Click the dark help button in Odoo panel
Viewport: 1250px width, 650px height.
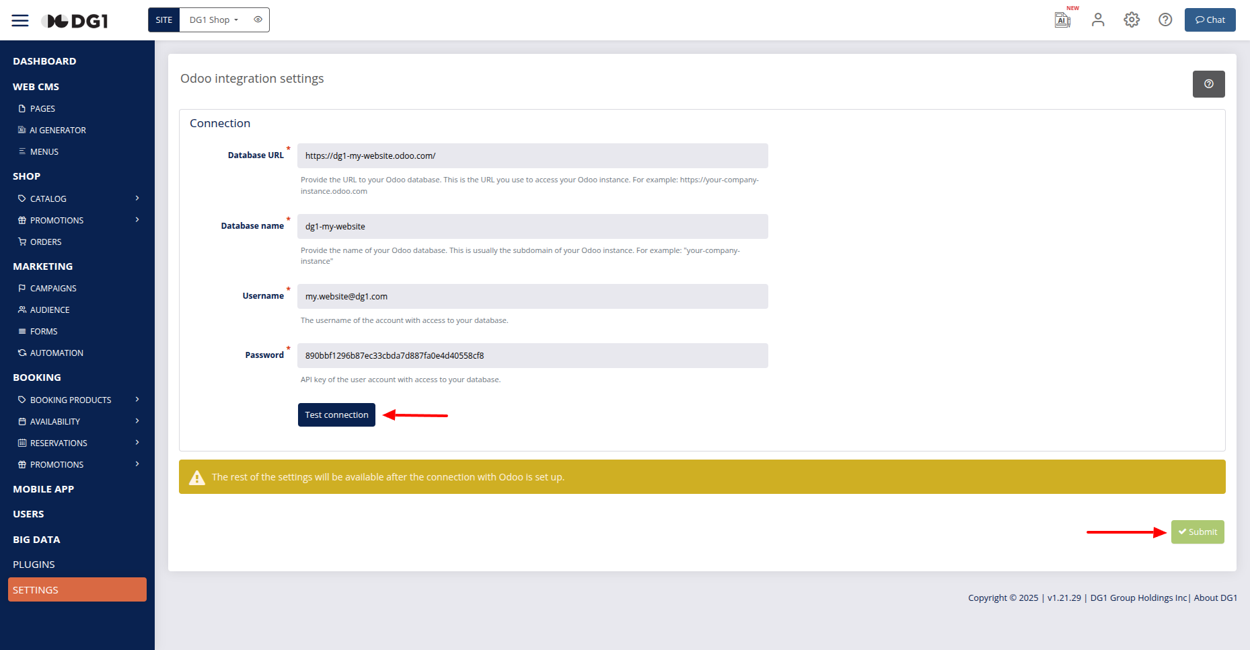[1208, 84]
